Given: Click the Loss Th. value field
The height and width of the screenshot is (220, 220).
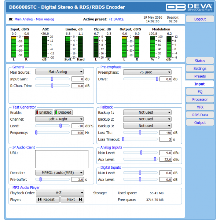Looking at the screenshot, I should 166,133.
